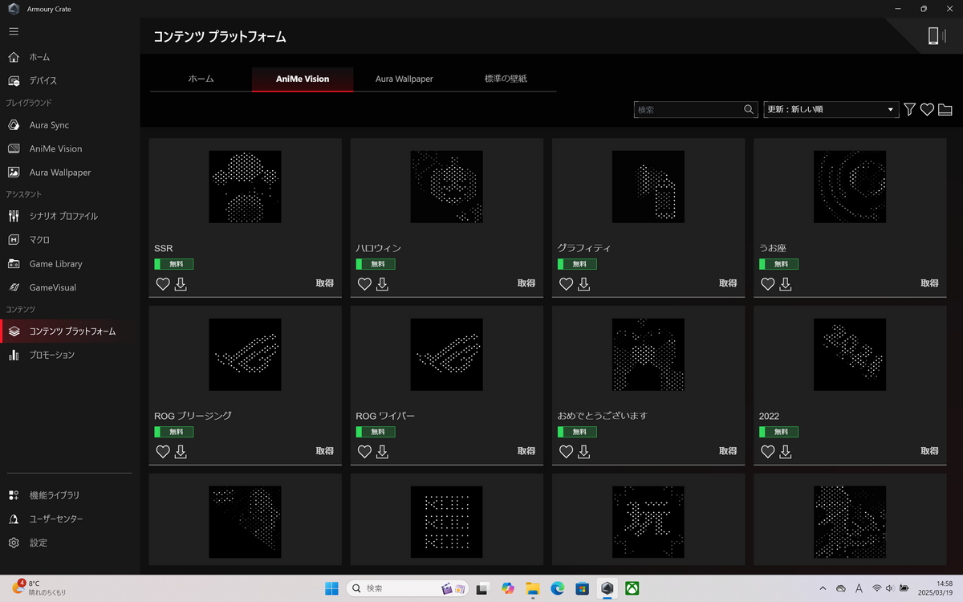
Task: Favorite the グラフィティ animation with heart icon
Action: (x=566, y=284)
